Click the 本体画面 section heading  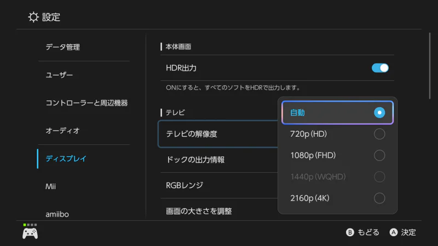178,46
